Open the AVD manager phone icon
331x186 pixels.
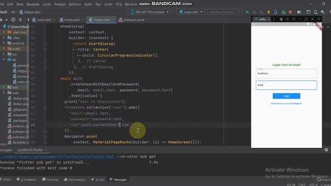[x=315, y=12]
